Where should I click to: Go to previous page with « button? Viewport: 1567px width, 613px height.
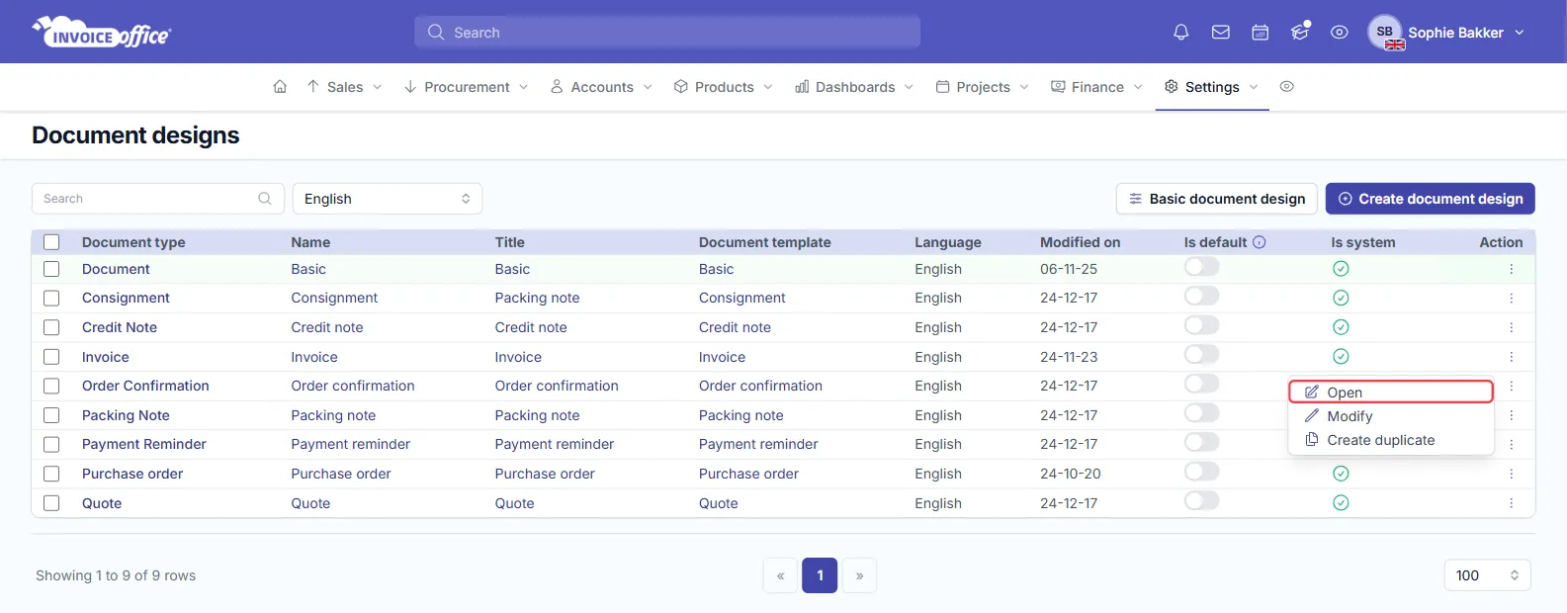pyautogui.click(x=781, y=575)
